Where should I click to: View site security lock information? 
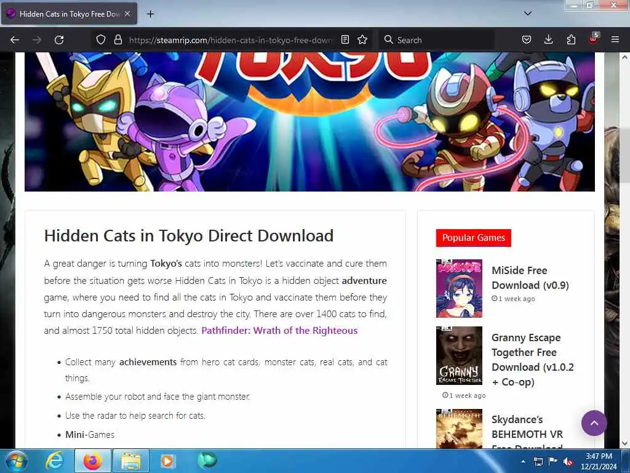click(x=118, y=39)
